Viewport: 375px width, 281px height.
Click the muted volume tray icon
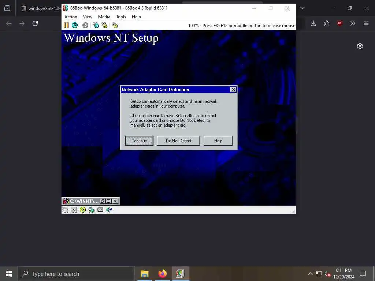click(327, 274)
